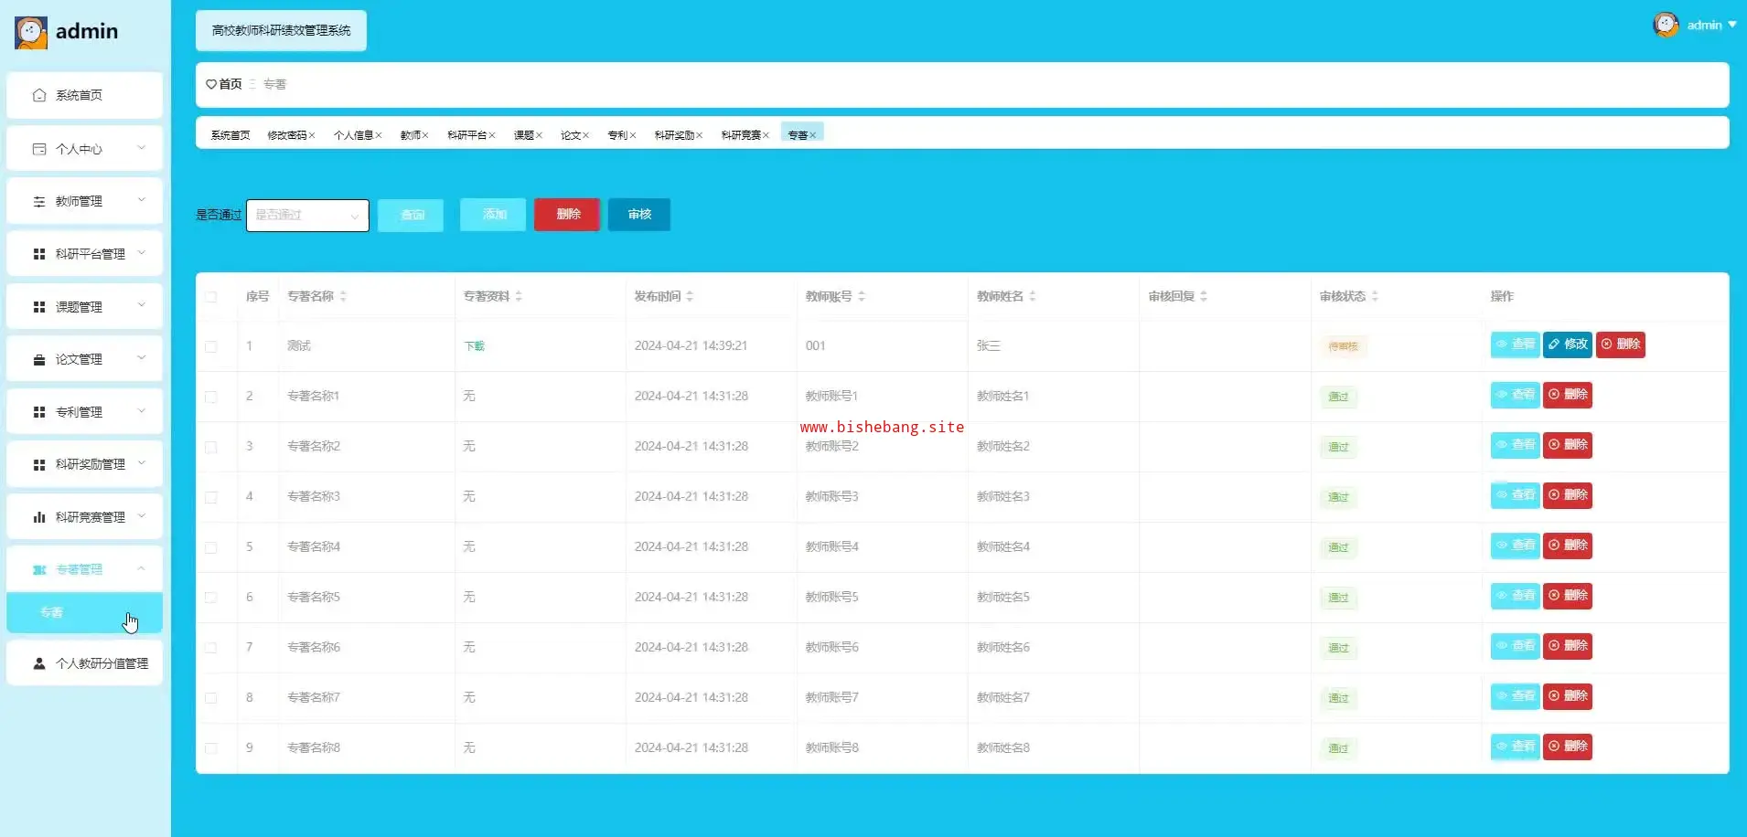Sort table by 教师账号 column arrows
Image resolution: width=1747 pixels, height=837 pixels.
(862, 296)
